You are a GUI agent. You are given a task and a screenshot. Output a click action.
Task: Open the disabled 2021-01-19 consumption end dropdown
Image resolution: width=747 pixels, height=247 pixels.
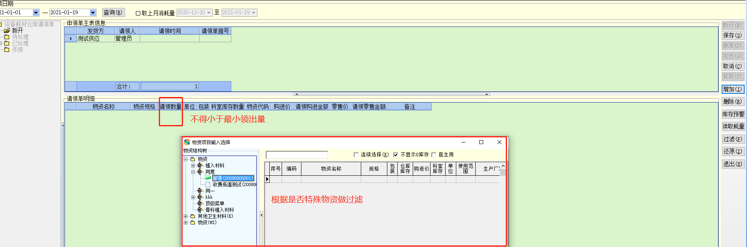254,13
